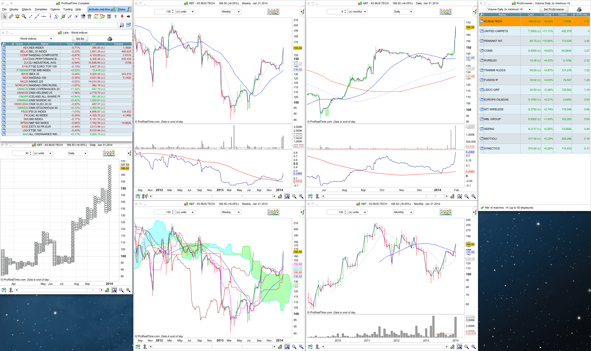Open the Monthly timeframe dropdown
This screenshot has width=591, height=351.
[x=403, y=212]
